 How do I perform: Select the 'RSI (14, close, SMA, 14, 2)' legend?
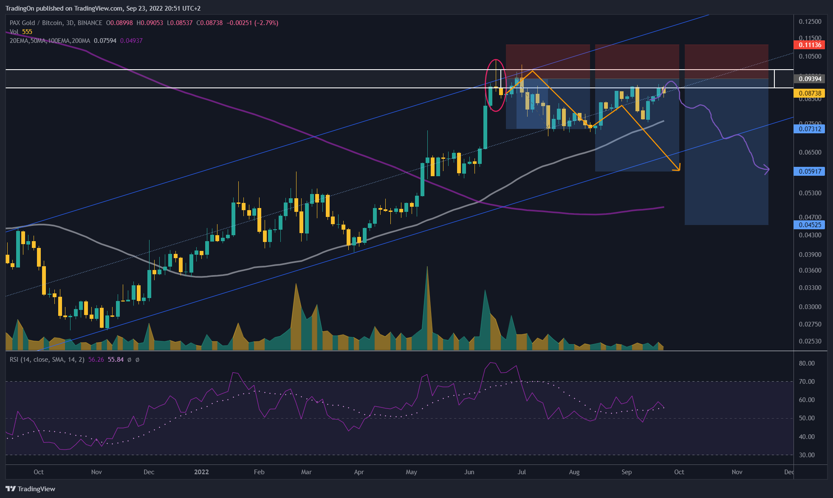[47, 360]
